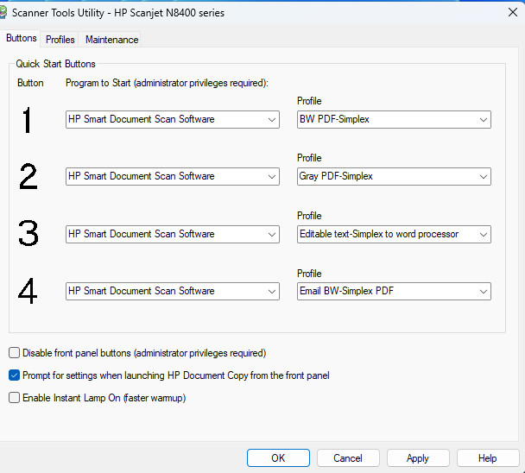The width and height of the screenshot is (525, 473).
Task: Open the Gray PDF-Simplex profile dropdown
Action: (394, 176)
